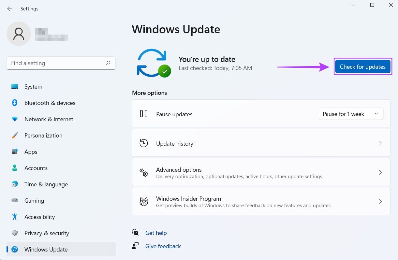Minimize the Settings window
The width and height of the screenshot is (398, 260).
[354, 5]
